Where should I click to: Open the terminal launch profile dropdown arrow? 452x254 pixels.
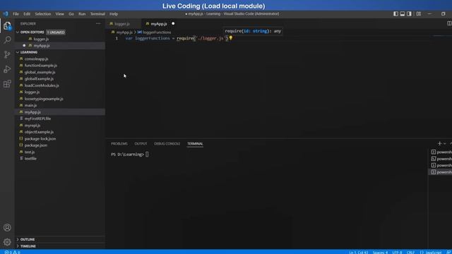(445, 143)
